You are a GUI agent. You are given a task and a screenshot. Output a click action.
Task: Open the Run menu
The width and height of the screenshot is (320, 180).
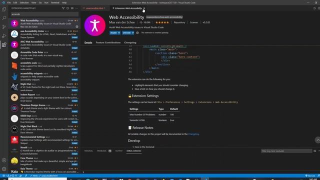tap(46, 2)
